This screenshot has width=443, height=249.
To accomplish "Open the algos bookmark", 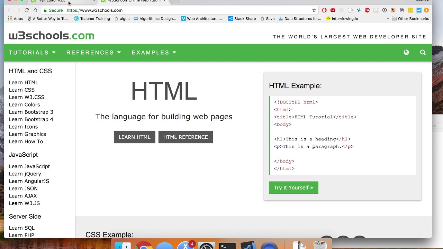I will coord(122,19).
